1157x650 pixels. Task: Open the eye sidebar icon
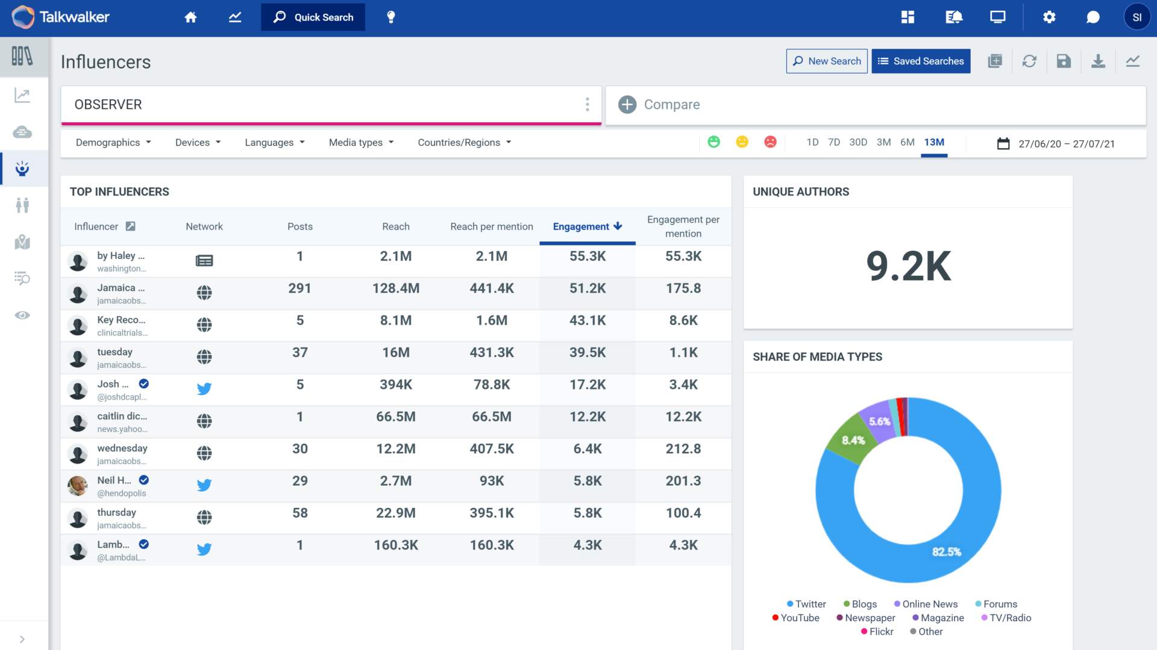[22, 315]
